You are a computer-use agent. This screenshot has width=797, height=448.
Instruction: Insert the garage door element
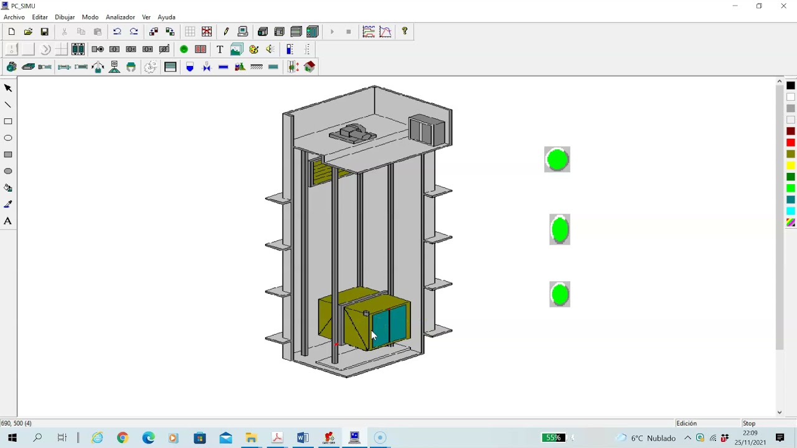170,67
